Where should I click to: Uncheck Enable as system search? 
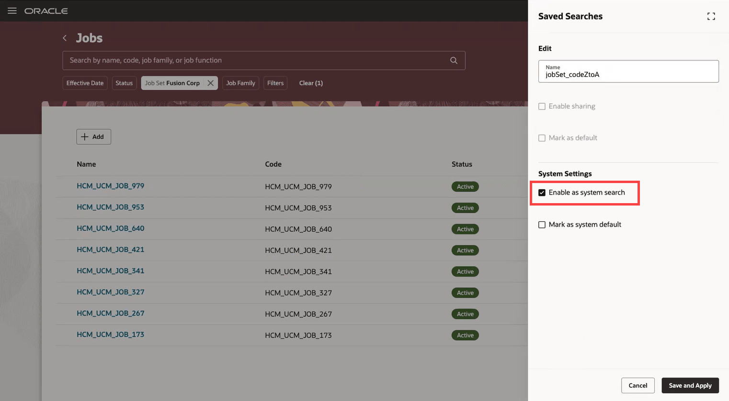click(542, 193)
